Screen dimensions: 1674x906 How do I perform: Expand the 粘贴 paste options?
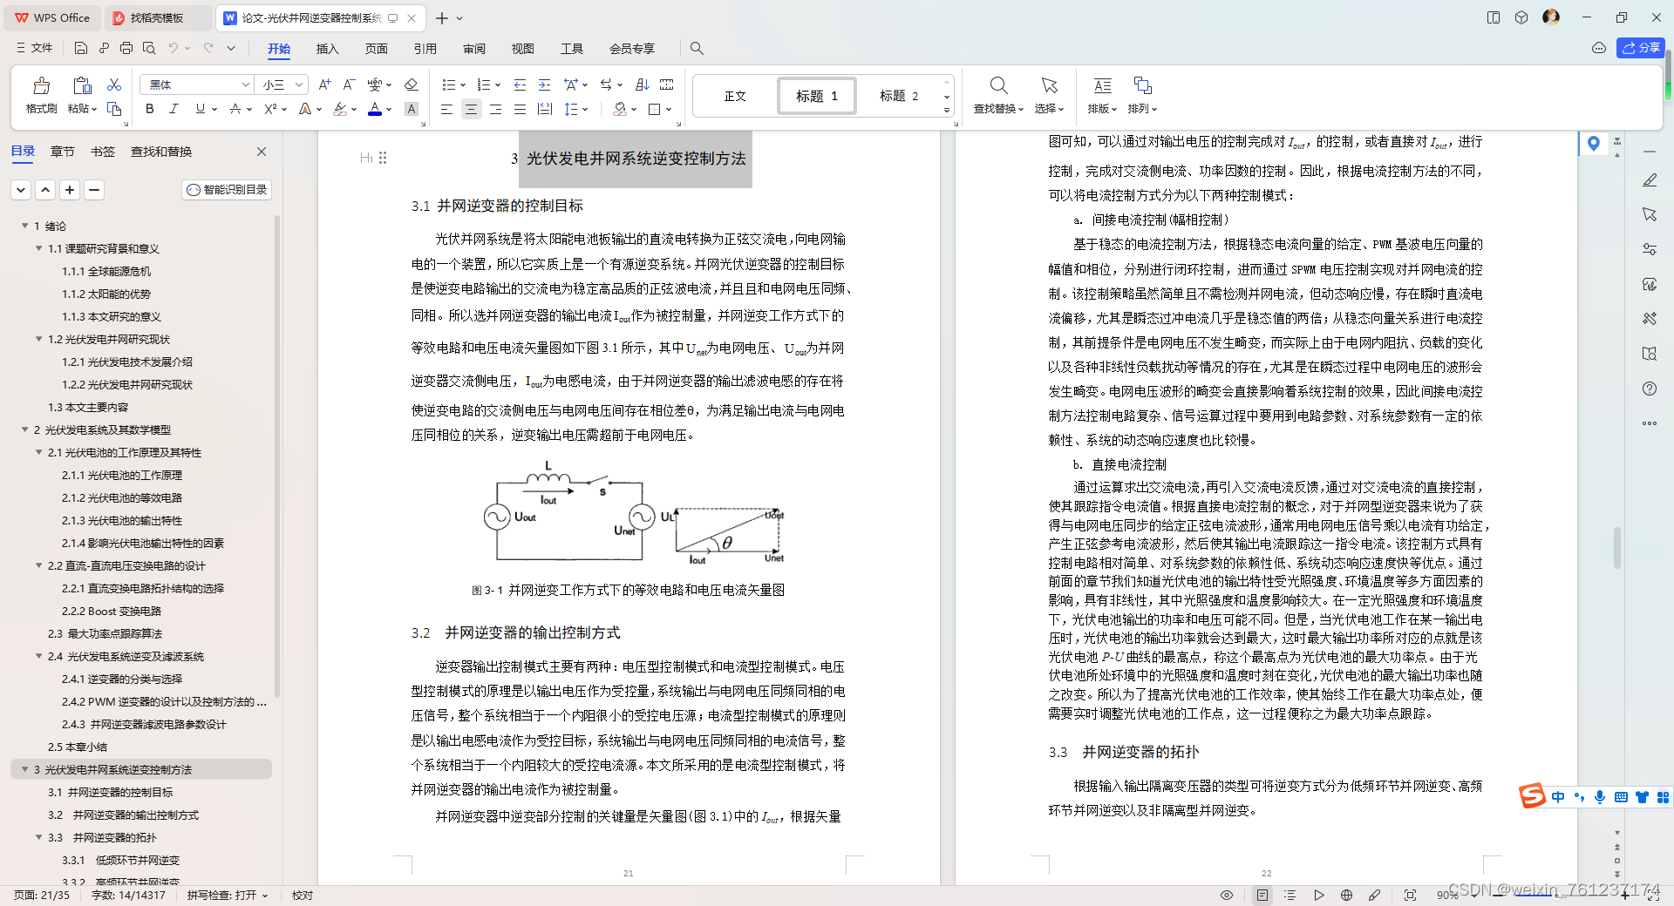coord(82,109)
